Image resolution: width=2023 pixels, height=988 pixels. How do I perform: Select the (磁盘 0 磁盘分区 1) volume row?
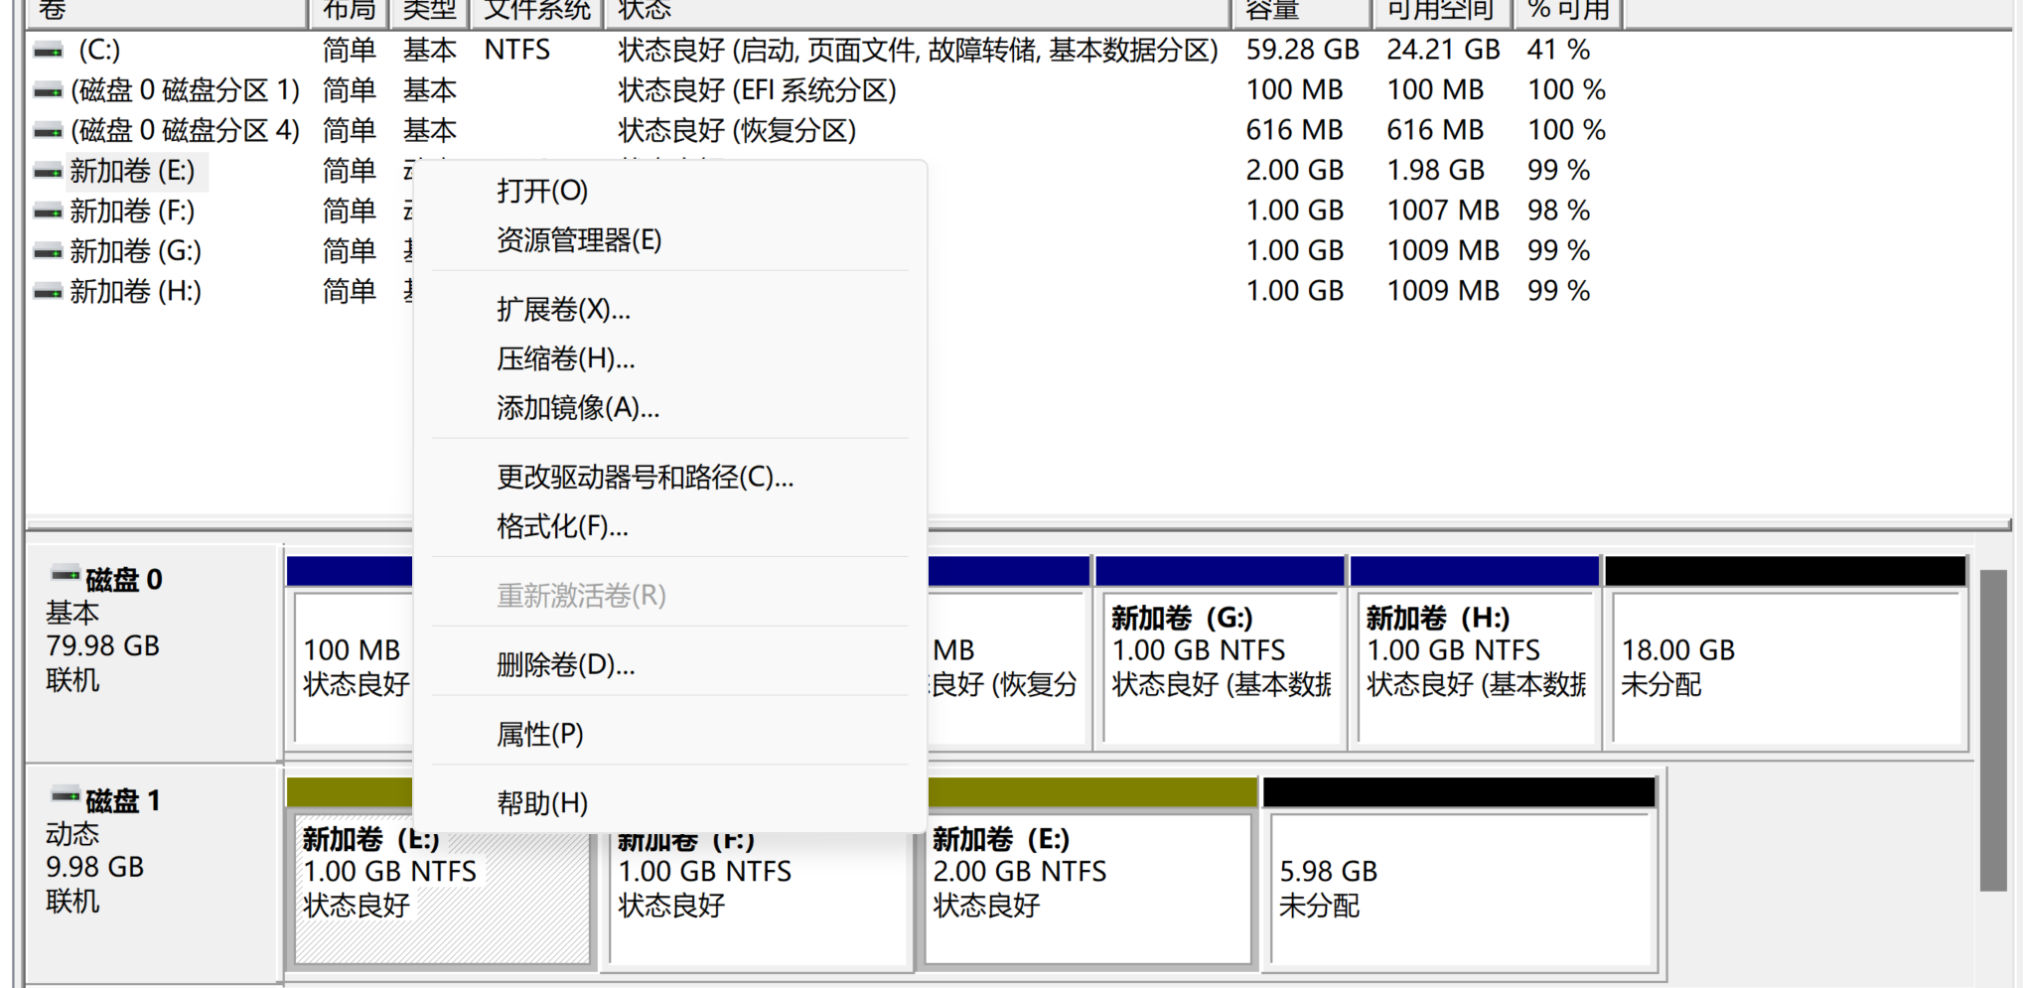[186, 91]
